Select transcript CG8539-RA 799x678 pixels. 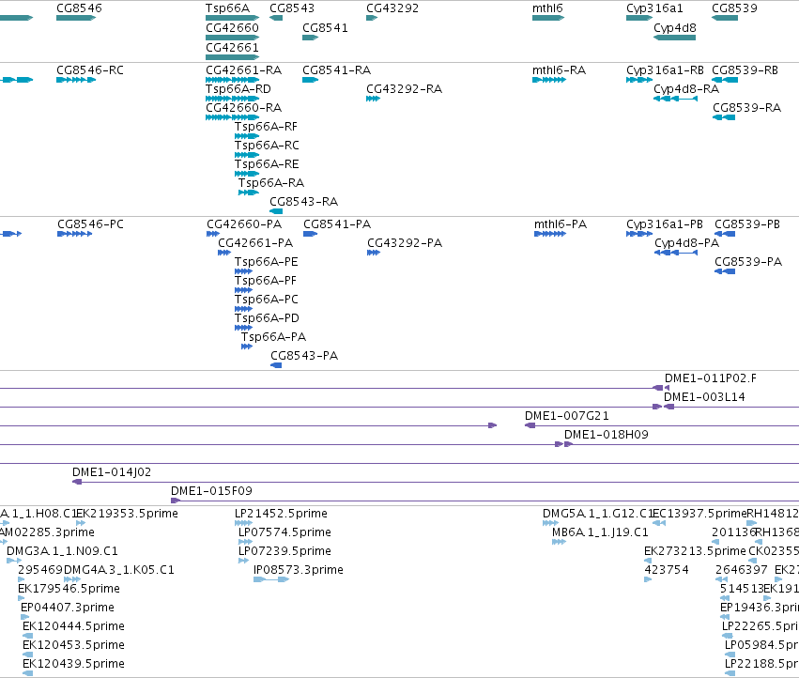(x=724, y=117)
